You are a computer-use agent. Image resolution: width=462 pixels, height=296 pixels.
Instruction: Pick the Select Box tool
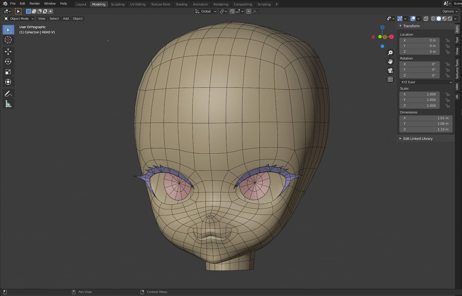pyautogui.click(x=8, y=30)
